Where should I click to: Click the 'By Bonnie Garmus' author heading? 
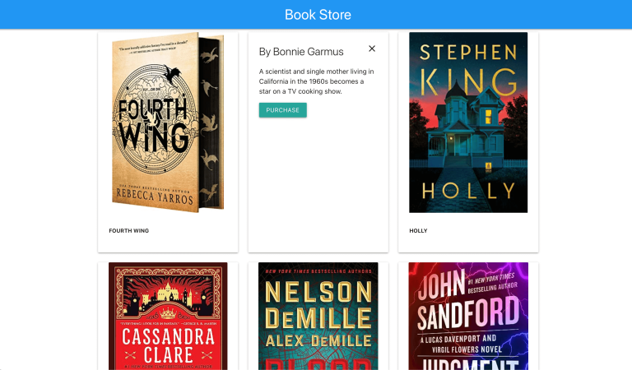point(301,52)
